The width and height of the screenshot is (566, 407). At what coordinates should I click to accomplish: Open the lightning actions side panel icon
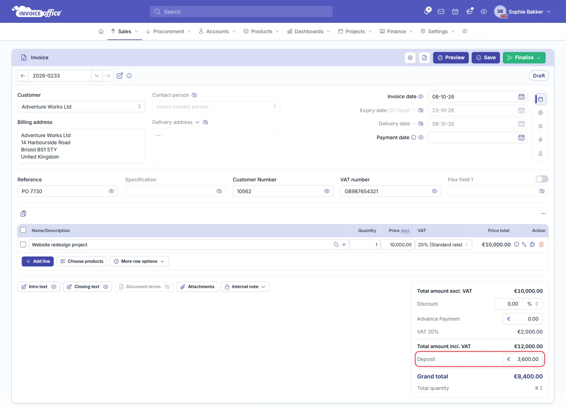541,140
